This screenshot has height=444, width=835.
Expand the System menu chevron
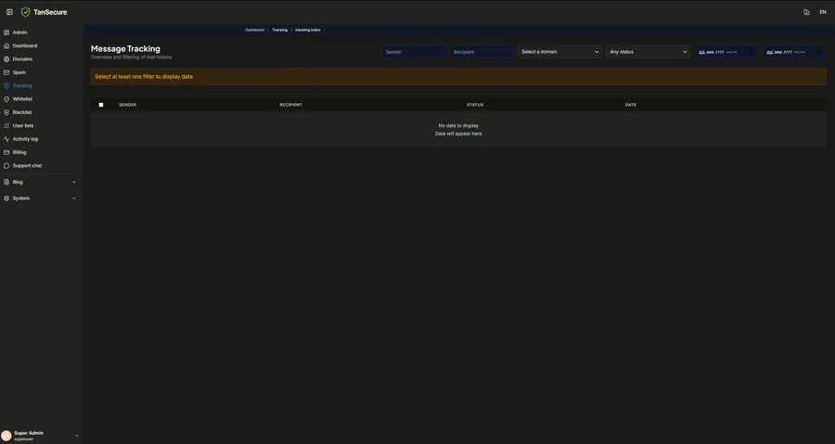coord(74,198)
